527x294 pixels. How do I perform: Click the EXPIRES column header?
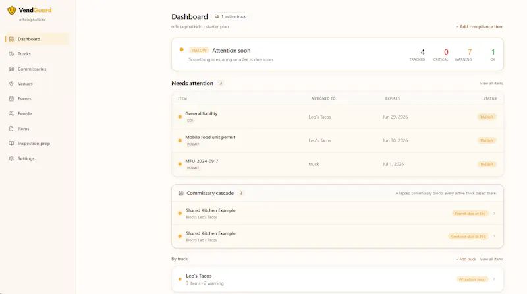(393, 99)
